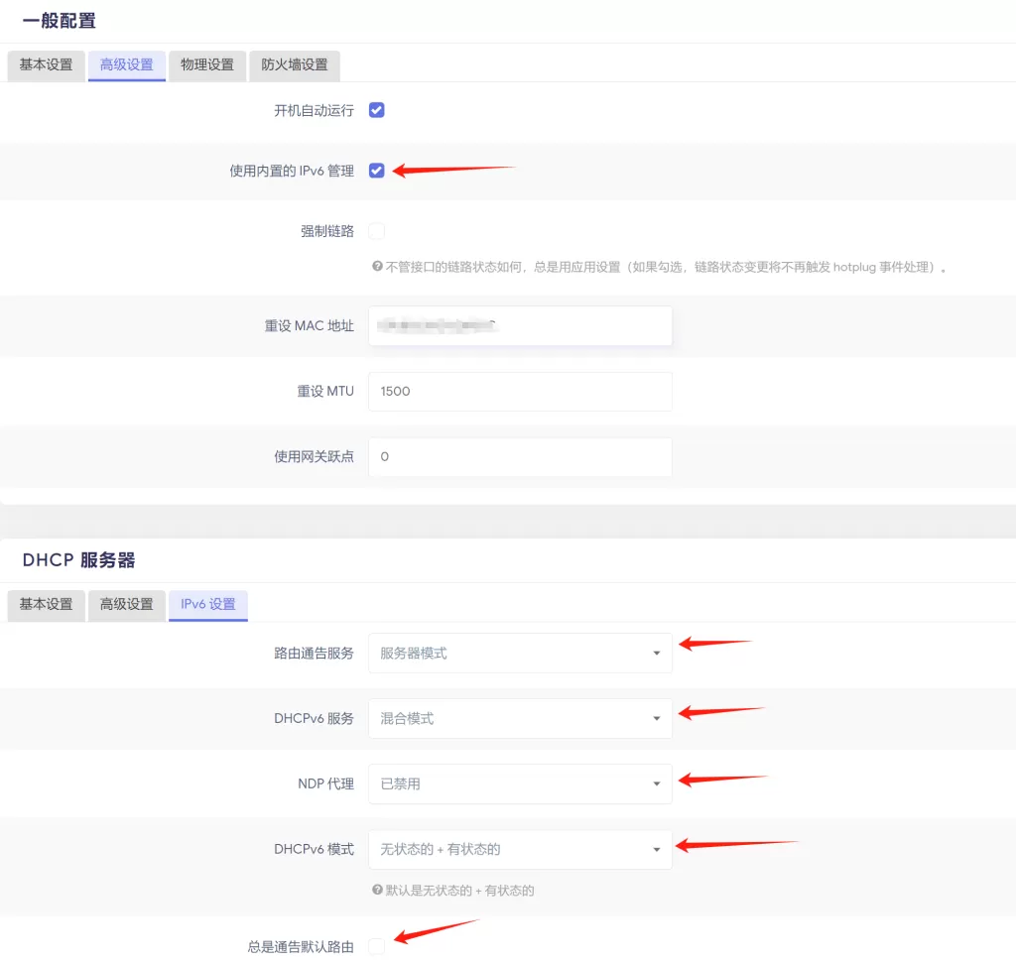
Task: Select the IPv6 设置 tab
Action: [208, 605]
